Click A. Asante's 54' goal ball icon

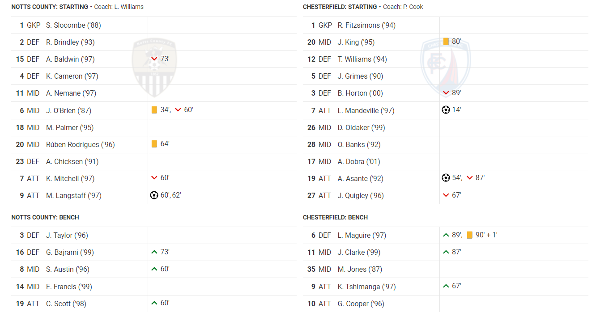click(446, 177)
